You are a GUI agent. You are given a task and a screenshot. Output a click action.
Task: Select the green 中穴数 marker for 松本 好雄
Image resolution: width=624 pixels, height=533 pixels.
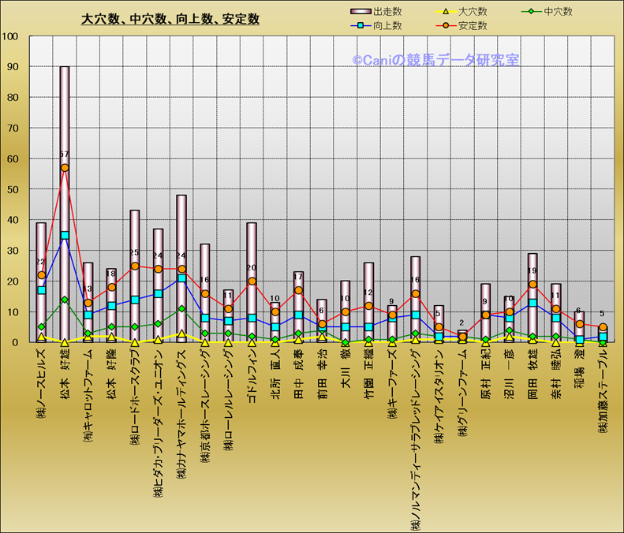[x=65, y=300]
